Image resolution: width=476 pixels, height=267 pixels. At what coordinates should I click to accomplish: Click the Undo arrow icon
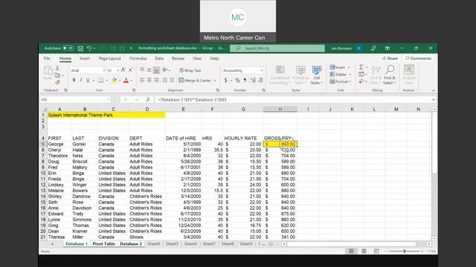click(x=89, y=48)
